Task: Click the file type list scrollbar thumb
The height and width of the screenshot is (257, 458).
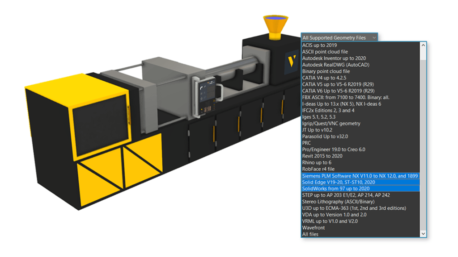Action: click(423, 145)
